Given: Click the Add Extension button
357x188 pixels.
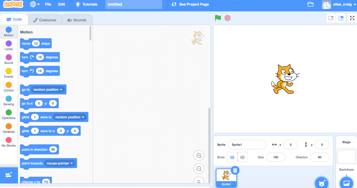Looking at the screenshot, I should pyautogui.click(x=9, y=175).
